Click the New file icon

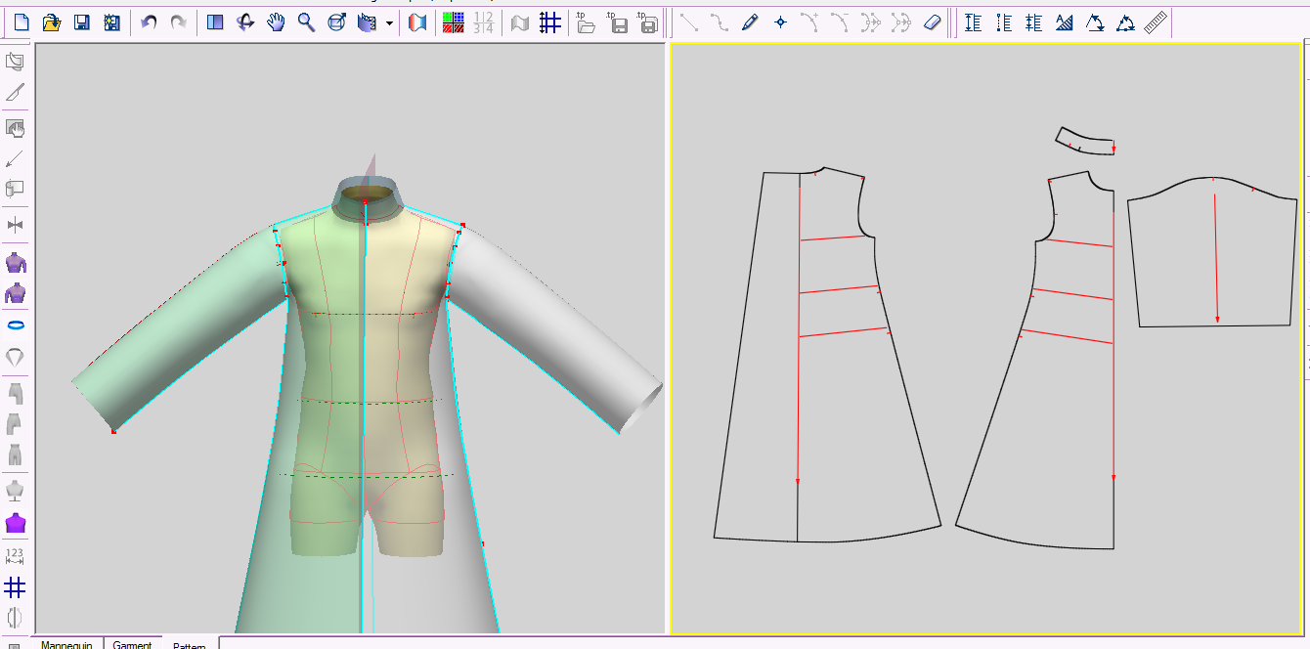coord(22,22)
